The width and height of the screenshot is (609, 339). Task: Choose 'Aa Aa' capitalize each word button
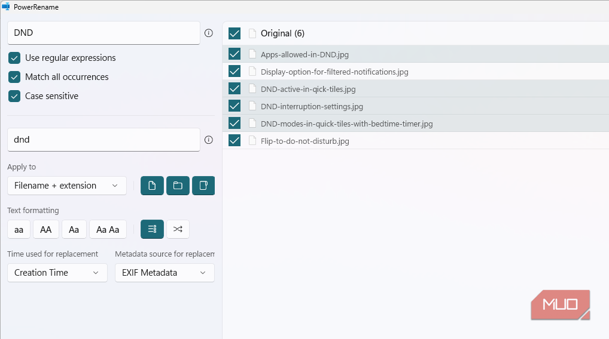point(108,229)
